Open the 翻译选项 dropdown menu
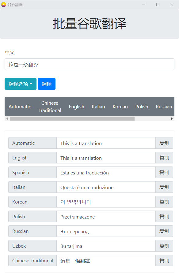The width and height of the screenshot is (179, 273). (x=20, y=84)
